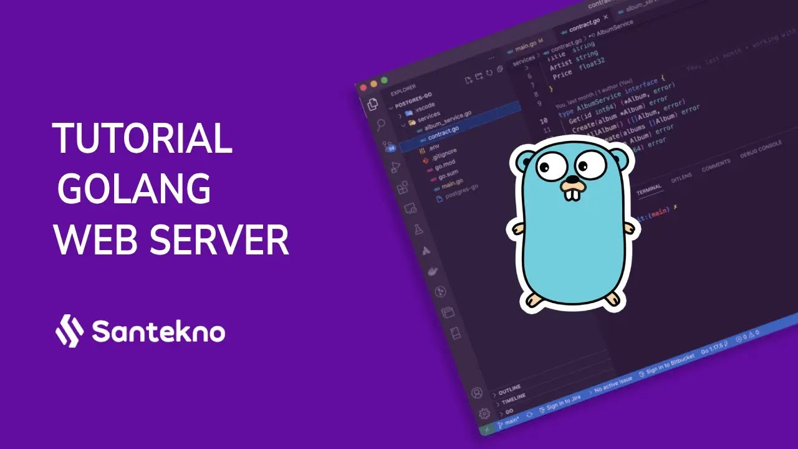Open the Run and Debug icon

pyautogui.click(x=396, y=167)
